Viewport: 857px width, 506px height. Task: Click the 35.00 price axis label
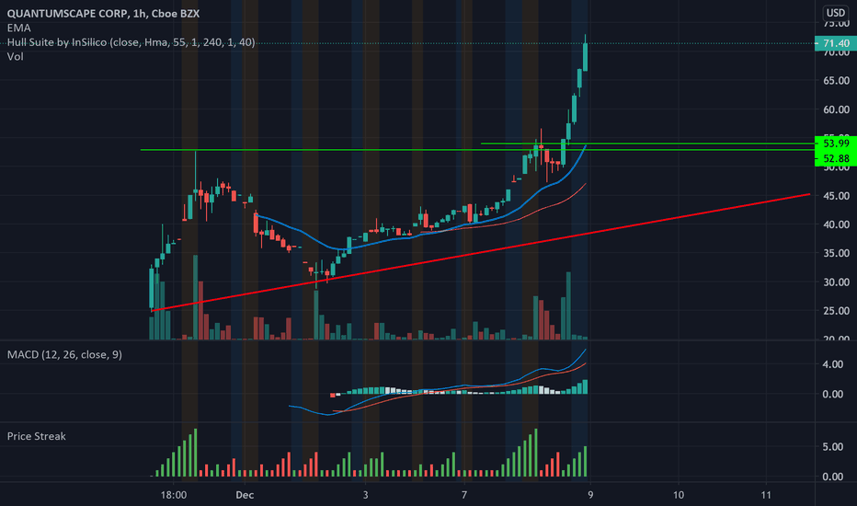pos(836,253)
